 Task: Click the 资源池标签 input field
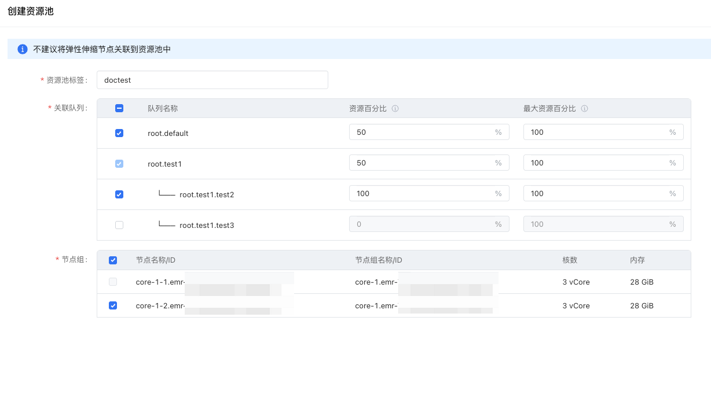click(x=212, y=80)
